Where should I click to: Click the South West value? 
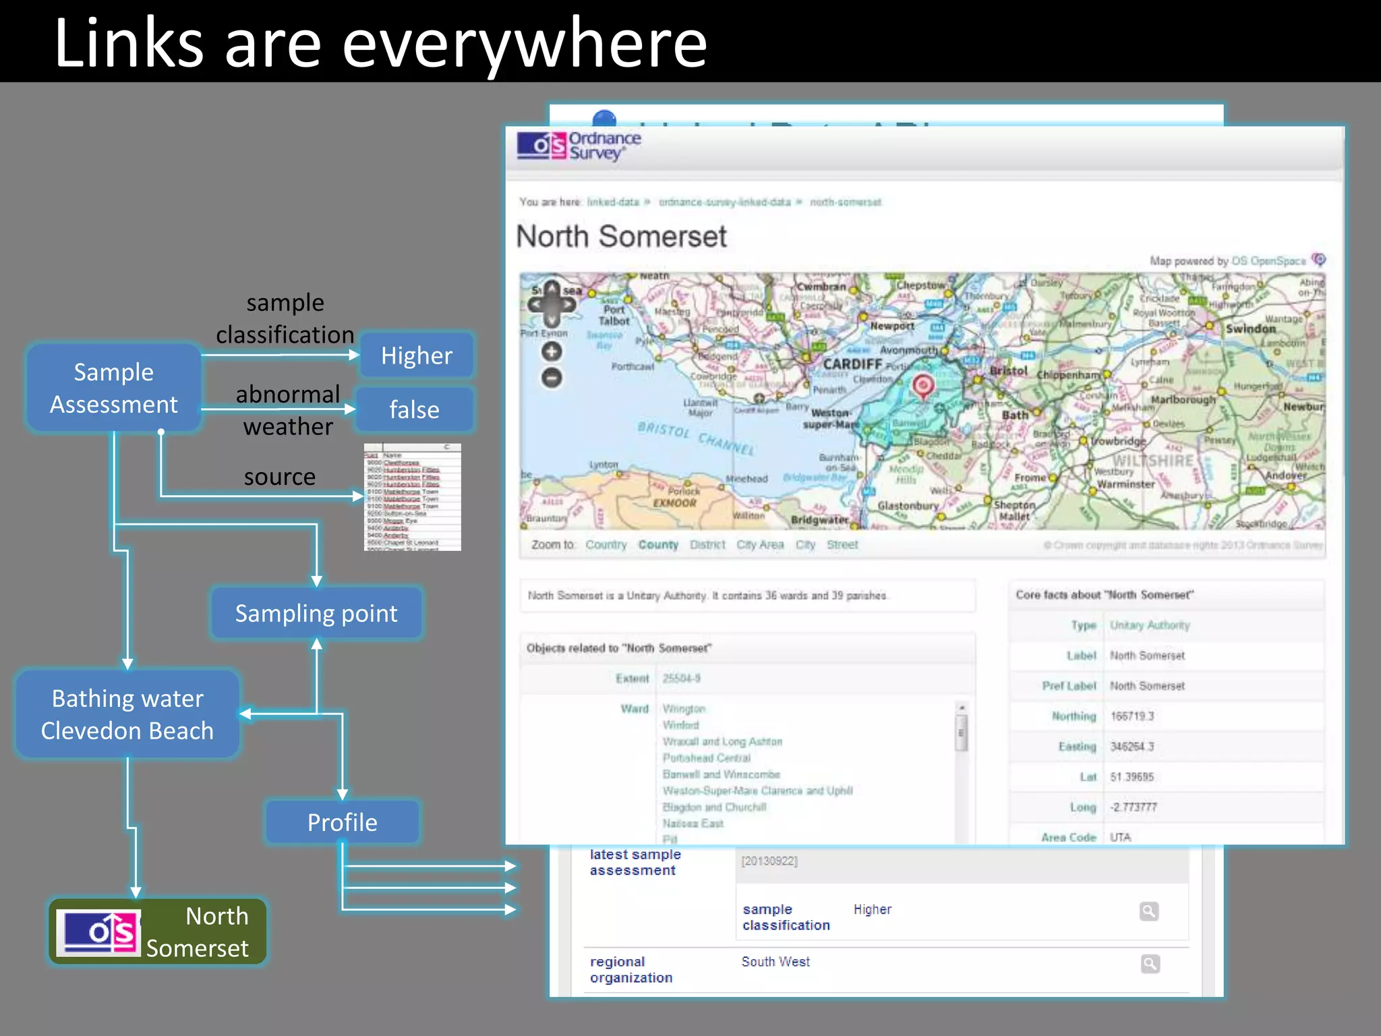point(775,962)
